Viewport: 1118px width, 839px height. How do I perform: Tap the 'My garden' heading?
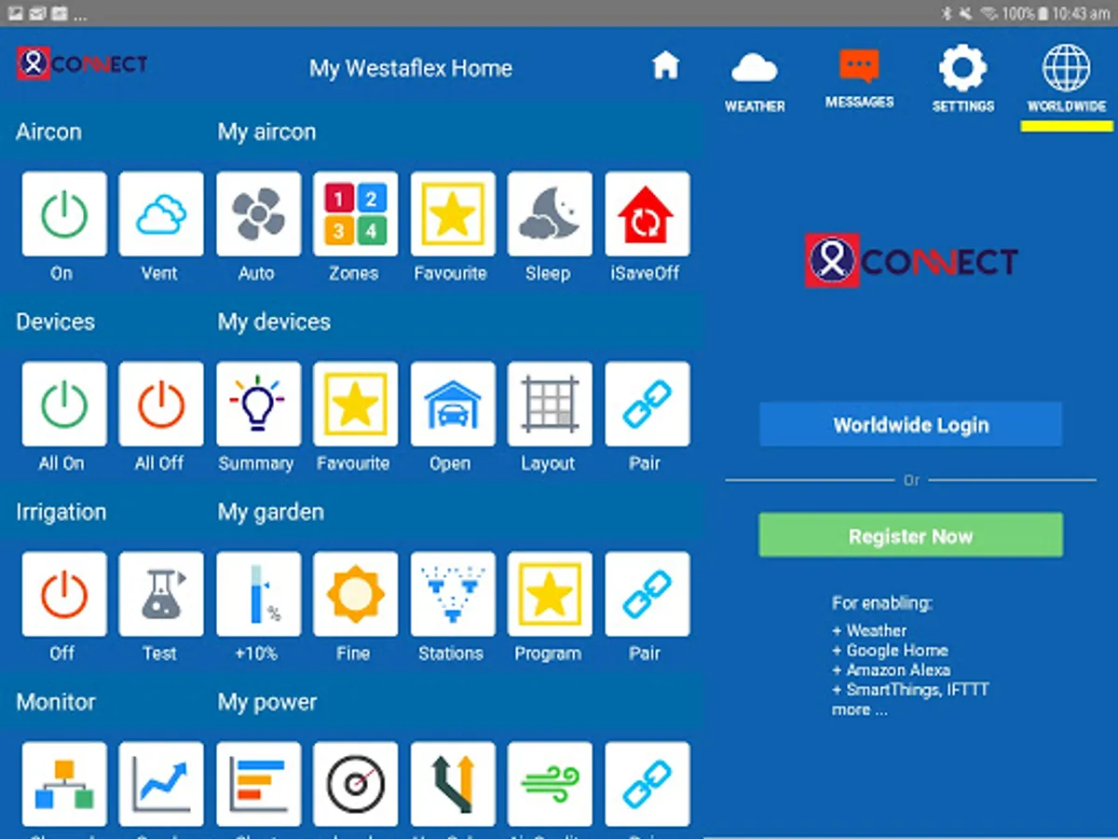coord(270,512)
